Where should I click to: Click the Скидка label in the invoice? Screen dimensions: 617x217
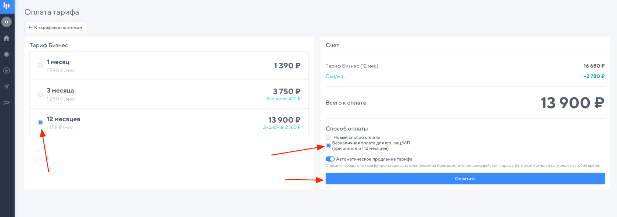pos(335,76)
